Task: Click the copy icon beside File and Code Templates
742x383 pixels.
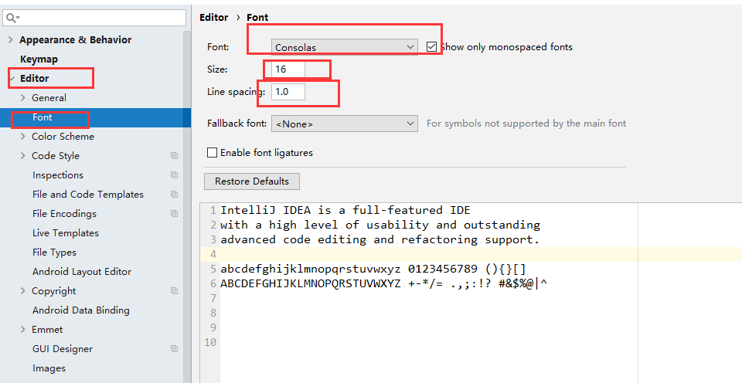Action: (x=174, y=195)
